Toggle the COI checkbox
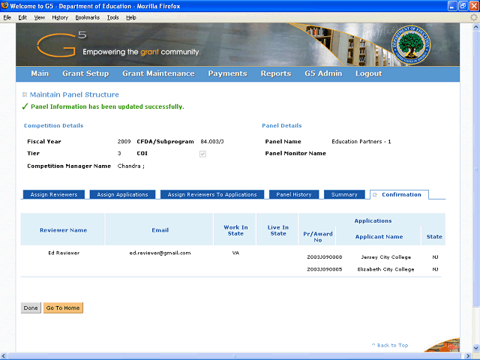480x360 pixels. 202,154
